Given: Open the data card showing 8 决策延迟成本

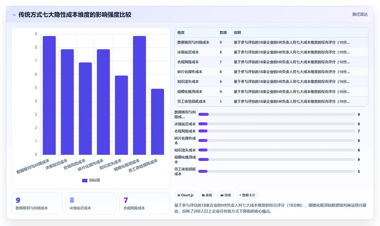Looking at the screenshot, I should click(x=91, y=203).
